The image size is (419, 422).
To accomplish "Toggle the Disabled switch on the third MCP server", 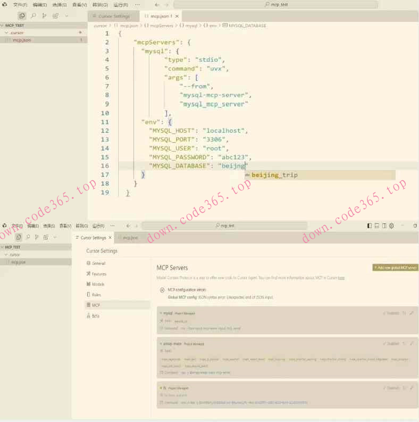I will coord(391,388).
